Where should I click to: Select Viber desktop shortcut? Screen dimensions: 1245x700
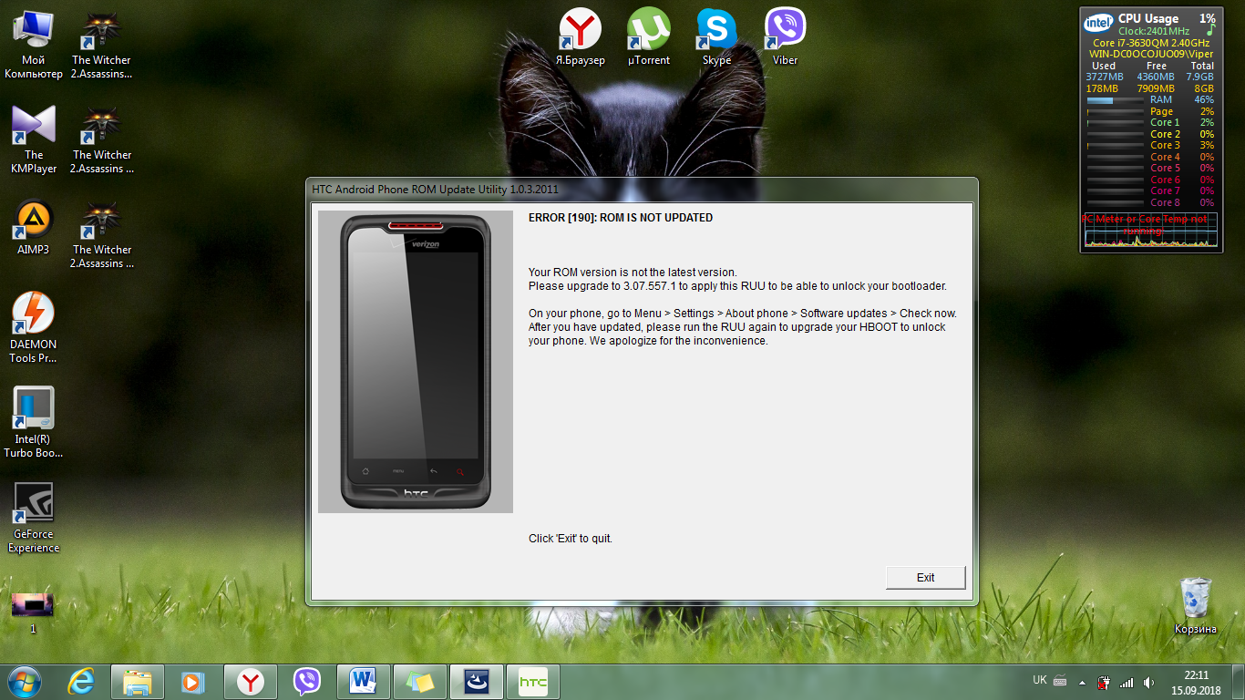coord(785,37)
